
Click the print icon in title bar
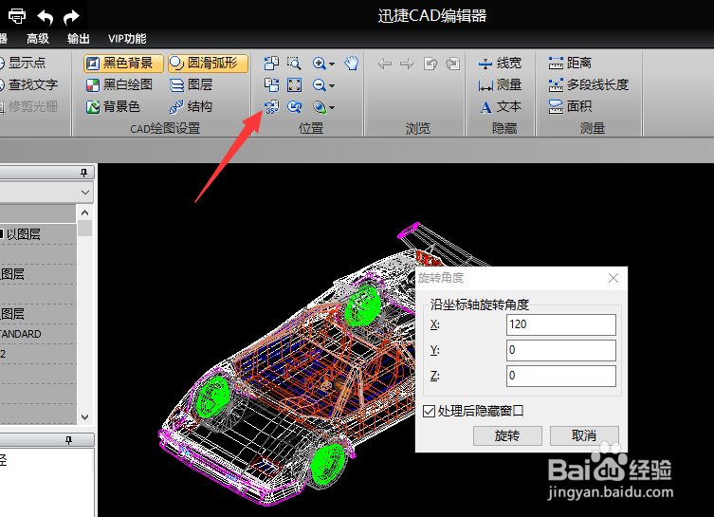click(x=17, y=16)
